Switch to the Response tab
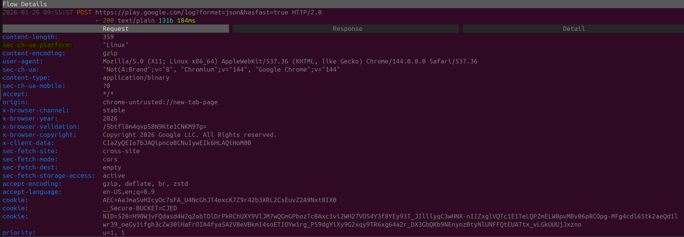684x237 pixels. point(347,29)
